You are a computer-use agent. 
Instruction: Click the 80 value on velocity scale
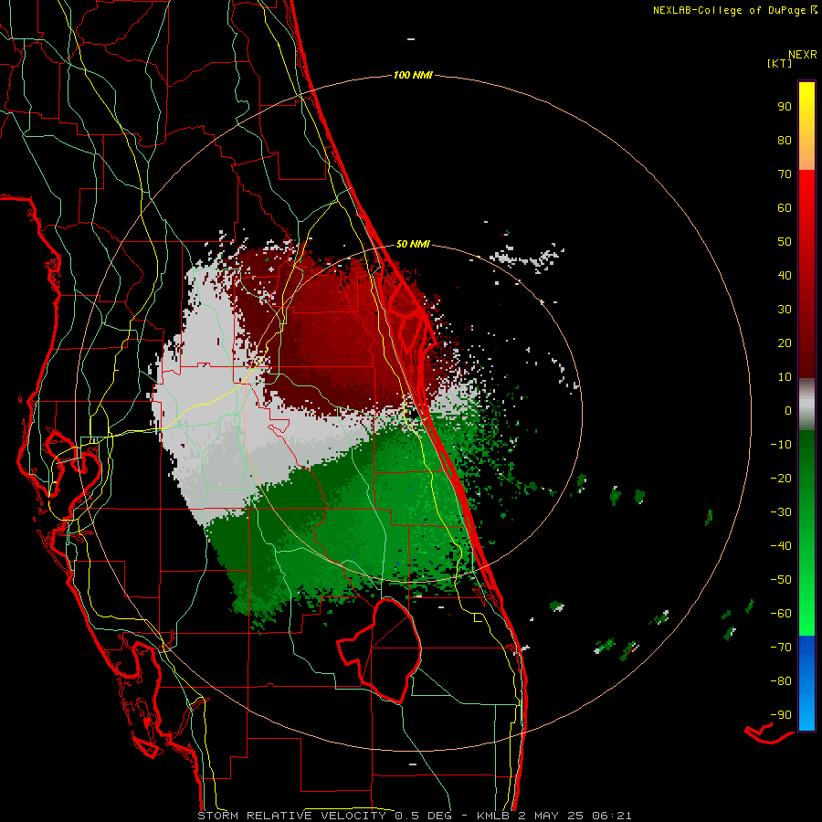[785, 140]
